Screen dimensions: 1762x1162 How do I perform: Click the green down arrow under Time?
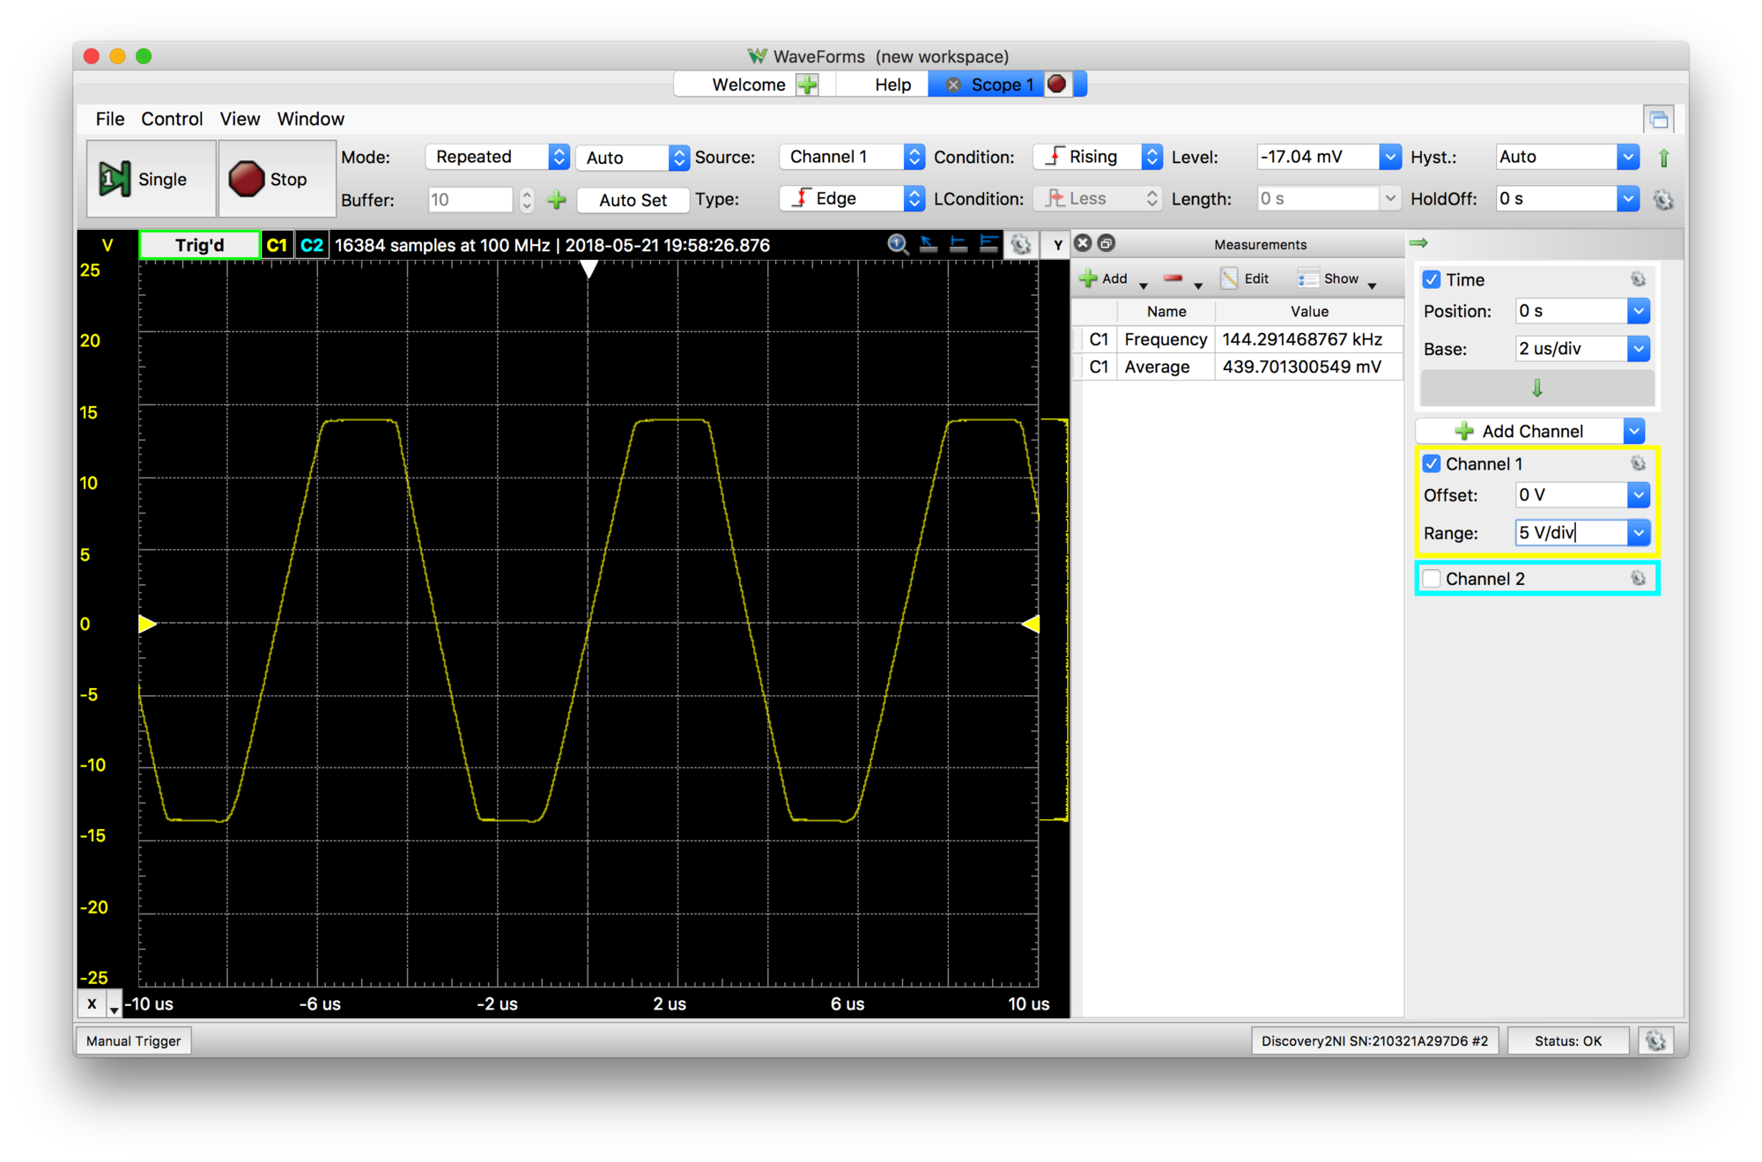point(1536,388)
